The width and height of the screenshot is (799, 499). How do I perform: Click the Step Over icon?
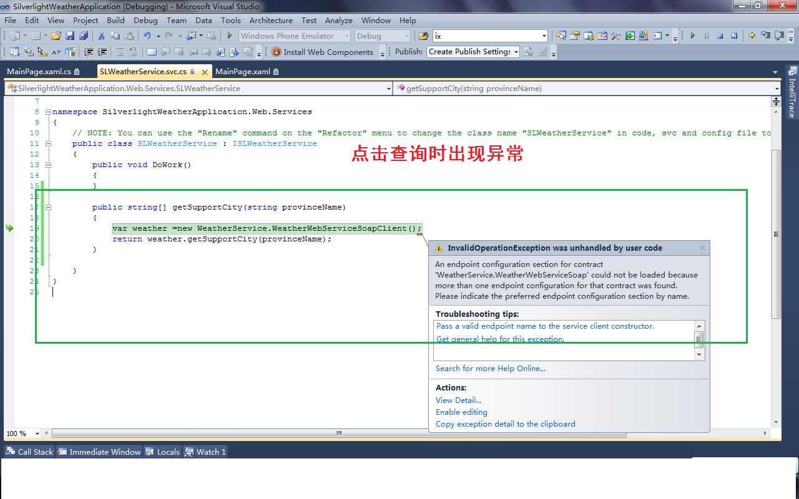[779, 36]
